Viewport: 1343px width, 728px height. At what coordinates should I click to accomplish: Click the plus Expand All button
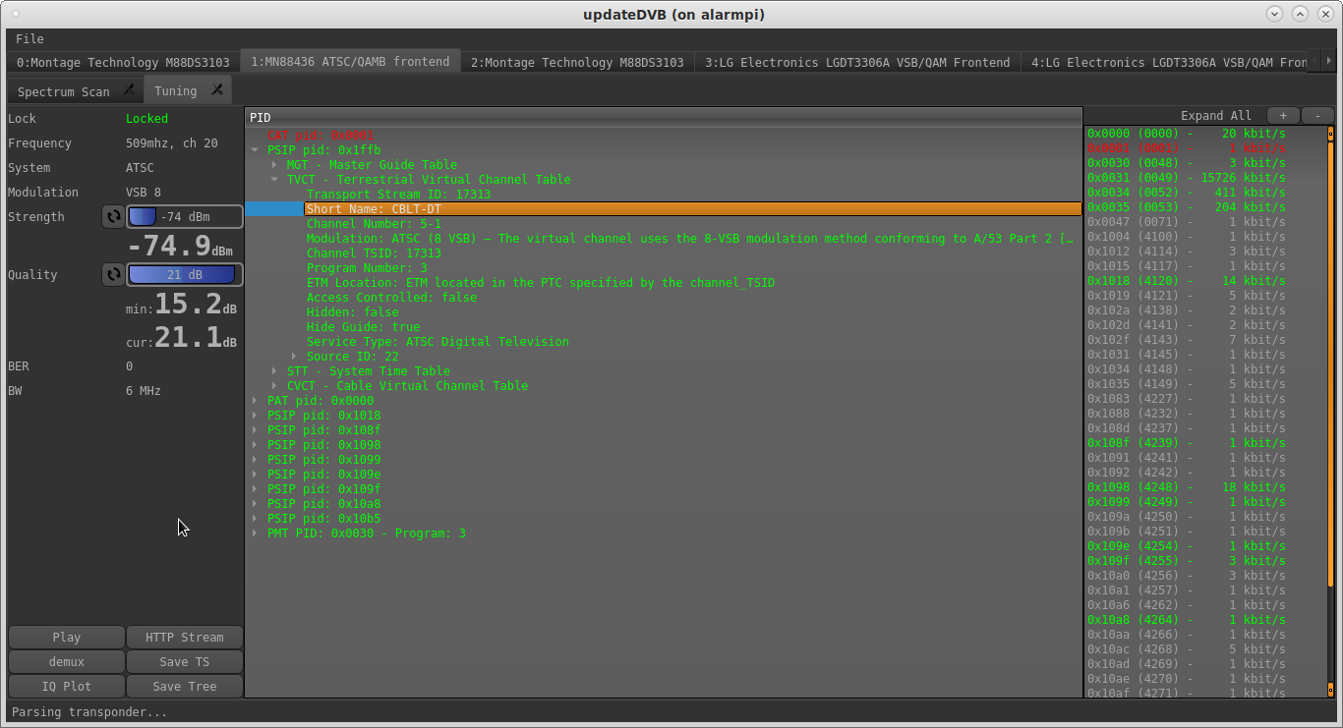point(1283,116)
